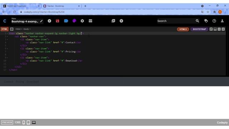Reload the browser page
The width and height of the screenshot is (229, 129).
(x=14, y=12)
